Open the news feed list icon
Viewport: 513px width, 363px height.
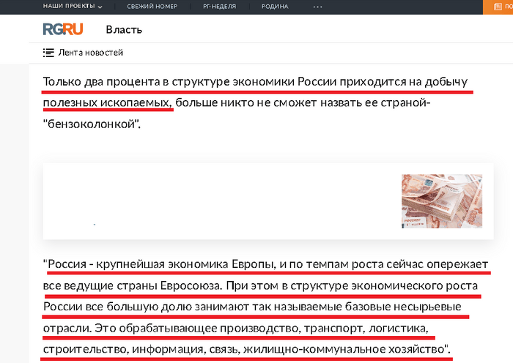click(x=48, y=53)
